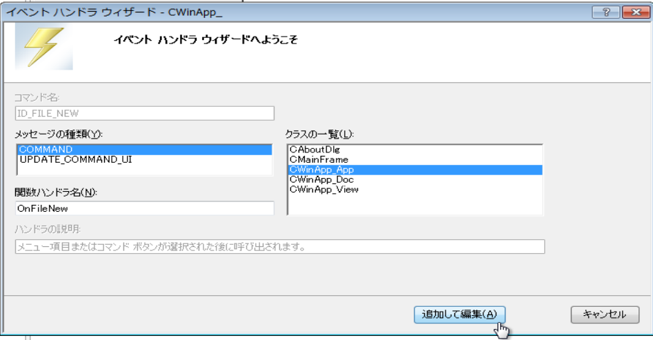Screen dimensions: 653x340
Task: Click the ID_FILE_NEW command name field
Action: click(145, 113)
